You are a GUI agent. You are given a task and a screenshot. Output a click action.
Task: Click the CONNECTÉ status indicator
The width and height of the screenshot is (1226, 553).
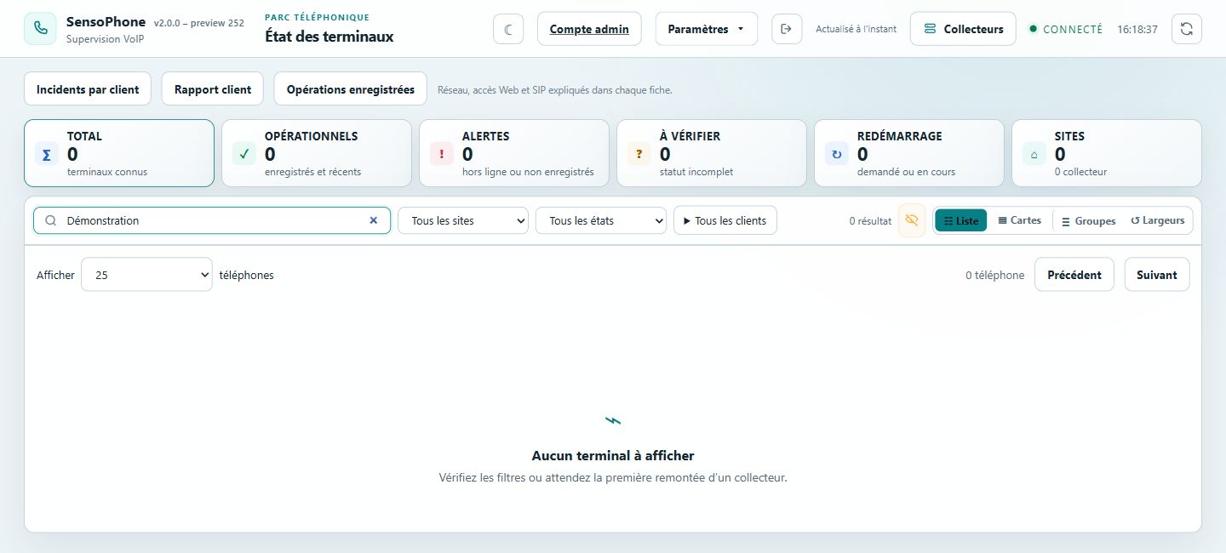(x=1066, y=29)
